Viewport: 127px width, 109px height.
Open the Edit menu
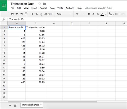coord(19,8)
